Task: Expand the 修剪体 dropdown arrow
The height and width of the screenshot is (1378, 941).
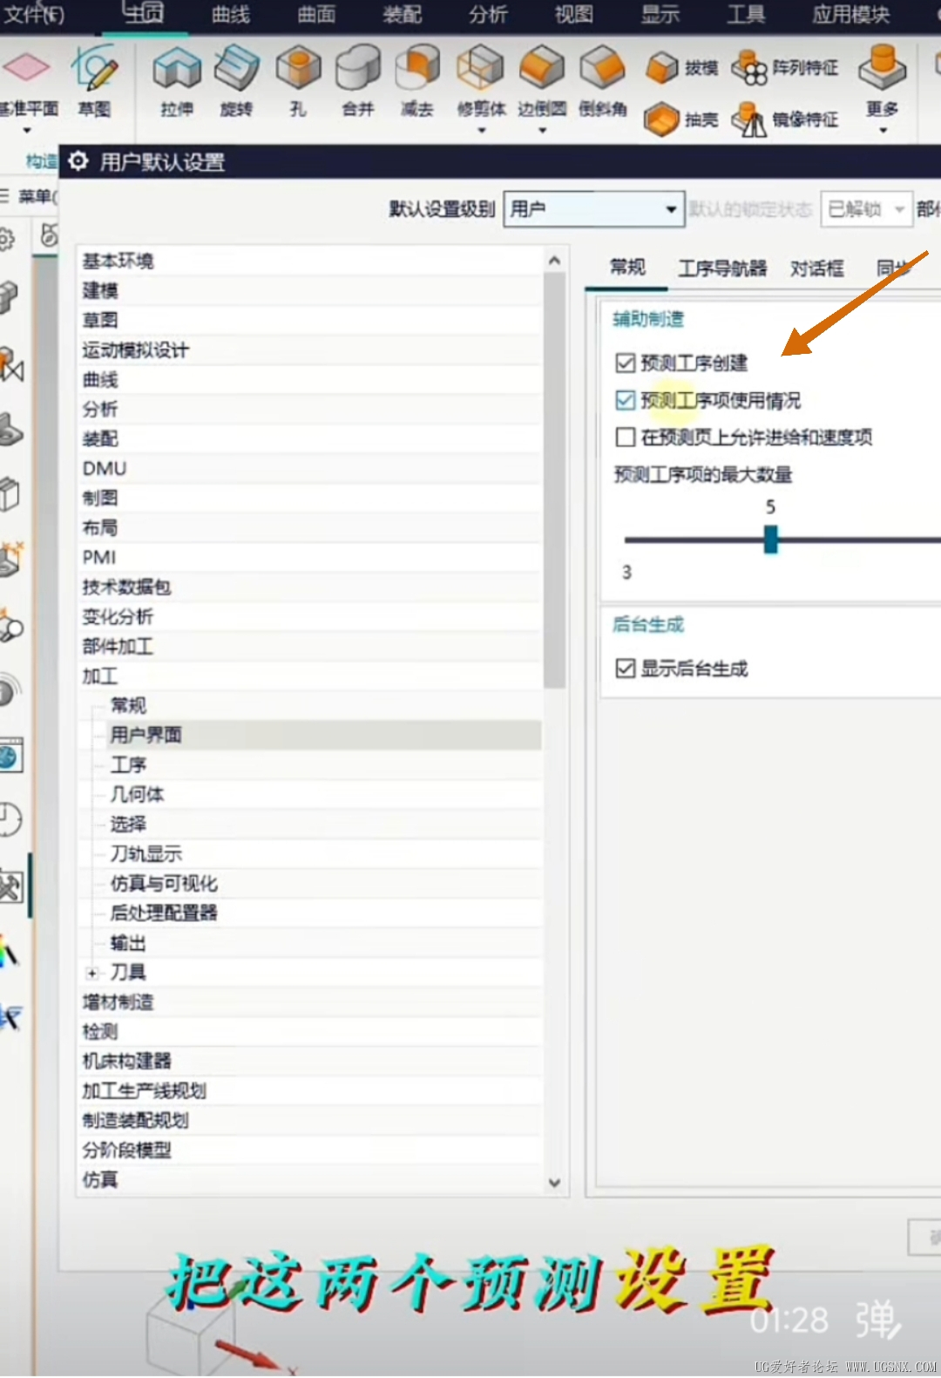Action: tap(482, 131)
